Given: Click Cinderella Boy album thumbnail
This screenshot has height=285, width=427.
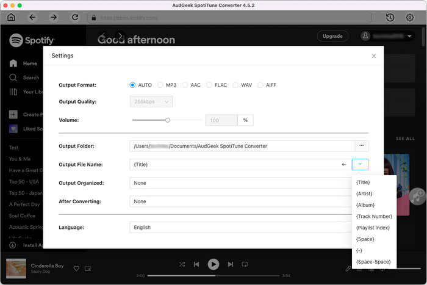Looking at the screenshot, I should tap(16, 269).
